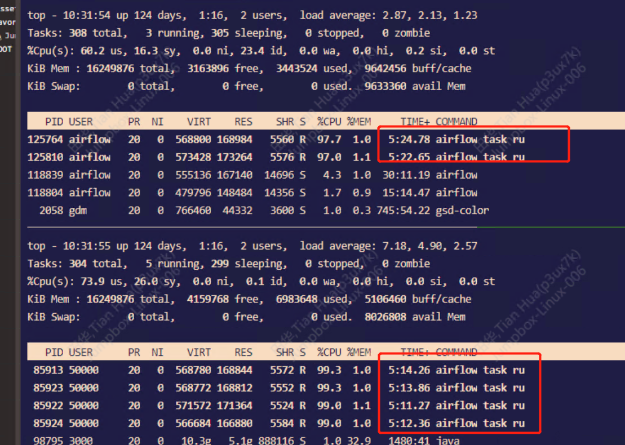Click process time 5:24.78
Screen dimensions: 625x445
pyautogui.click(x=409, y=140)
